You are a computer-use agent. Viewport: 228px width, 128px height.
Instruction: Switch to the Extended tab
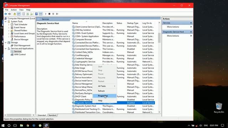[42, 115]
